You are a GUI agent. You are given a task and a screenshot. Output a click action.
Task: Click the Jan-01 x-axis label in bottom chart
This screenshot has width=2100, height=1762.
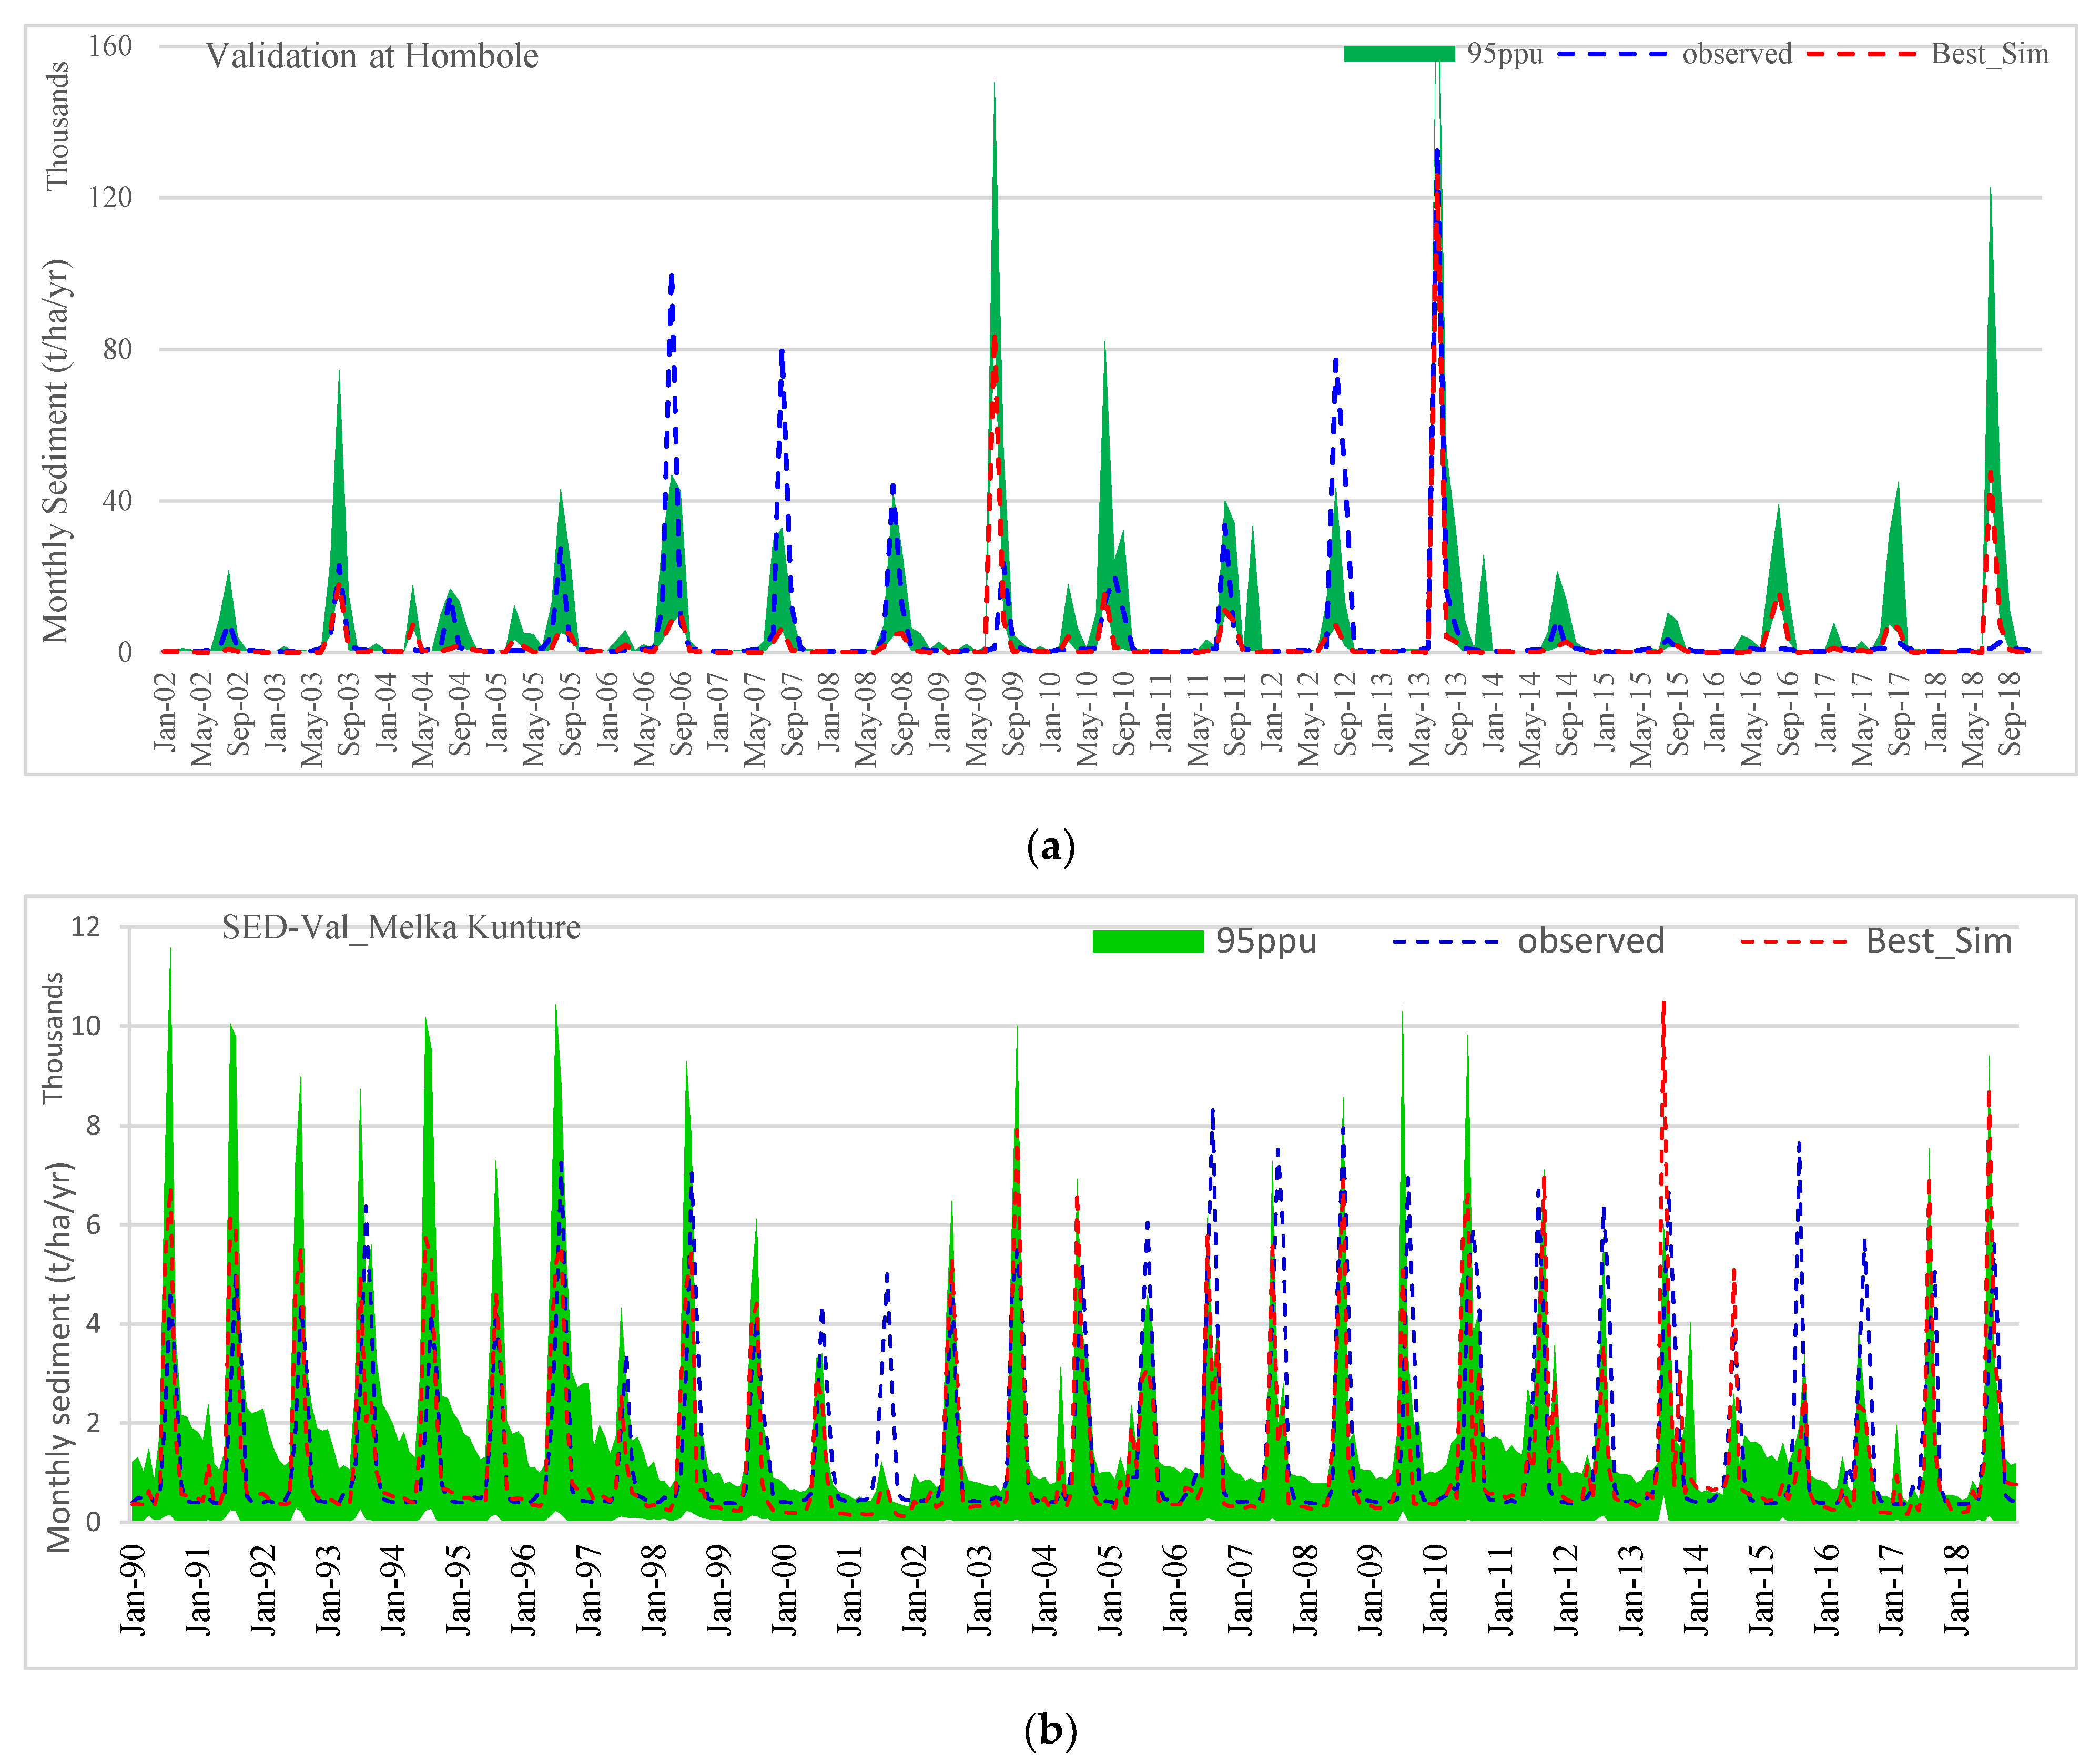click(x=850, y=1590)
